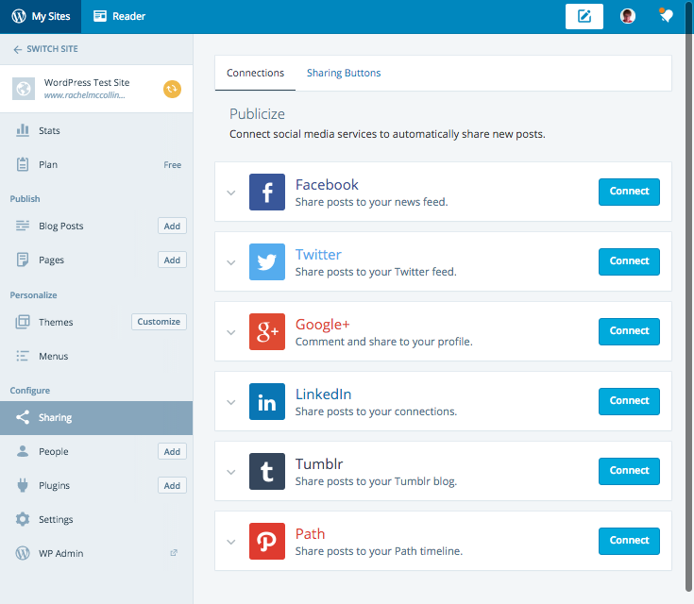Open the Menus sidebar item

coord(96,356)
